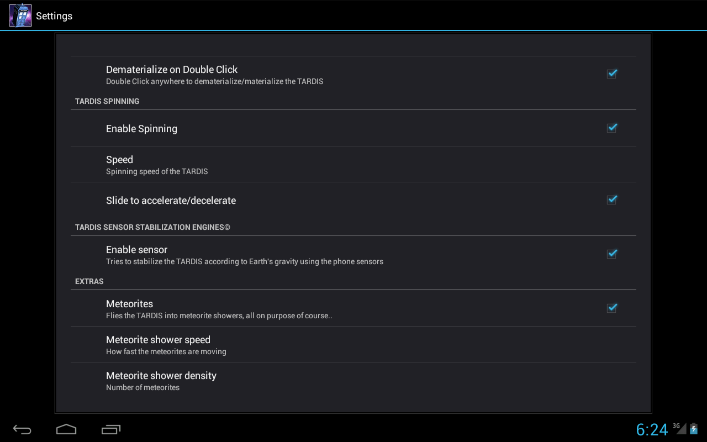
Task: Toggle the Enable Spinning checkbox
Action: click(611, 128)
